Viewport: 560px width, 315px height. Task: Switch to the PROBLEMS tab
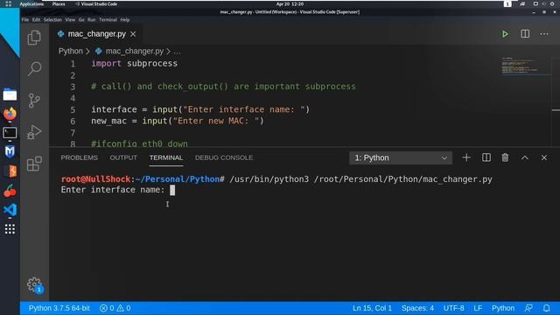coord(80,157)
